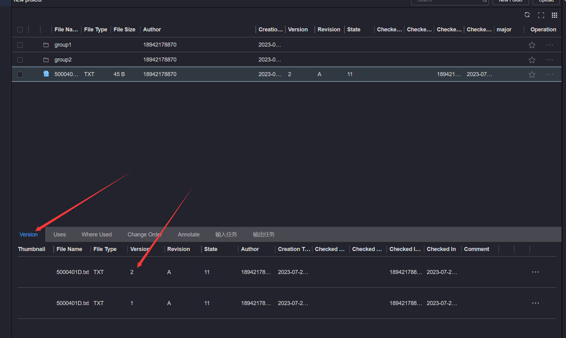Open the Where Used tab

[x=97, y=235]
